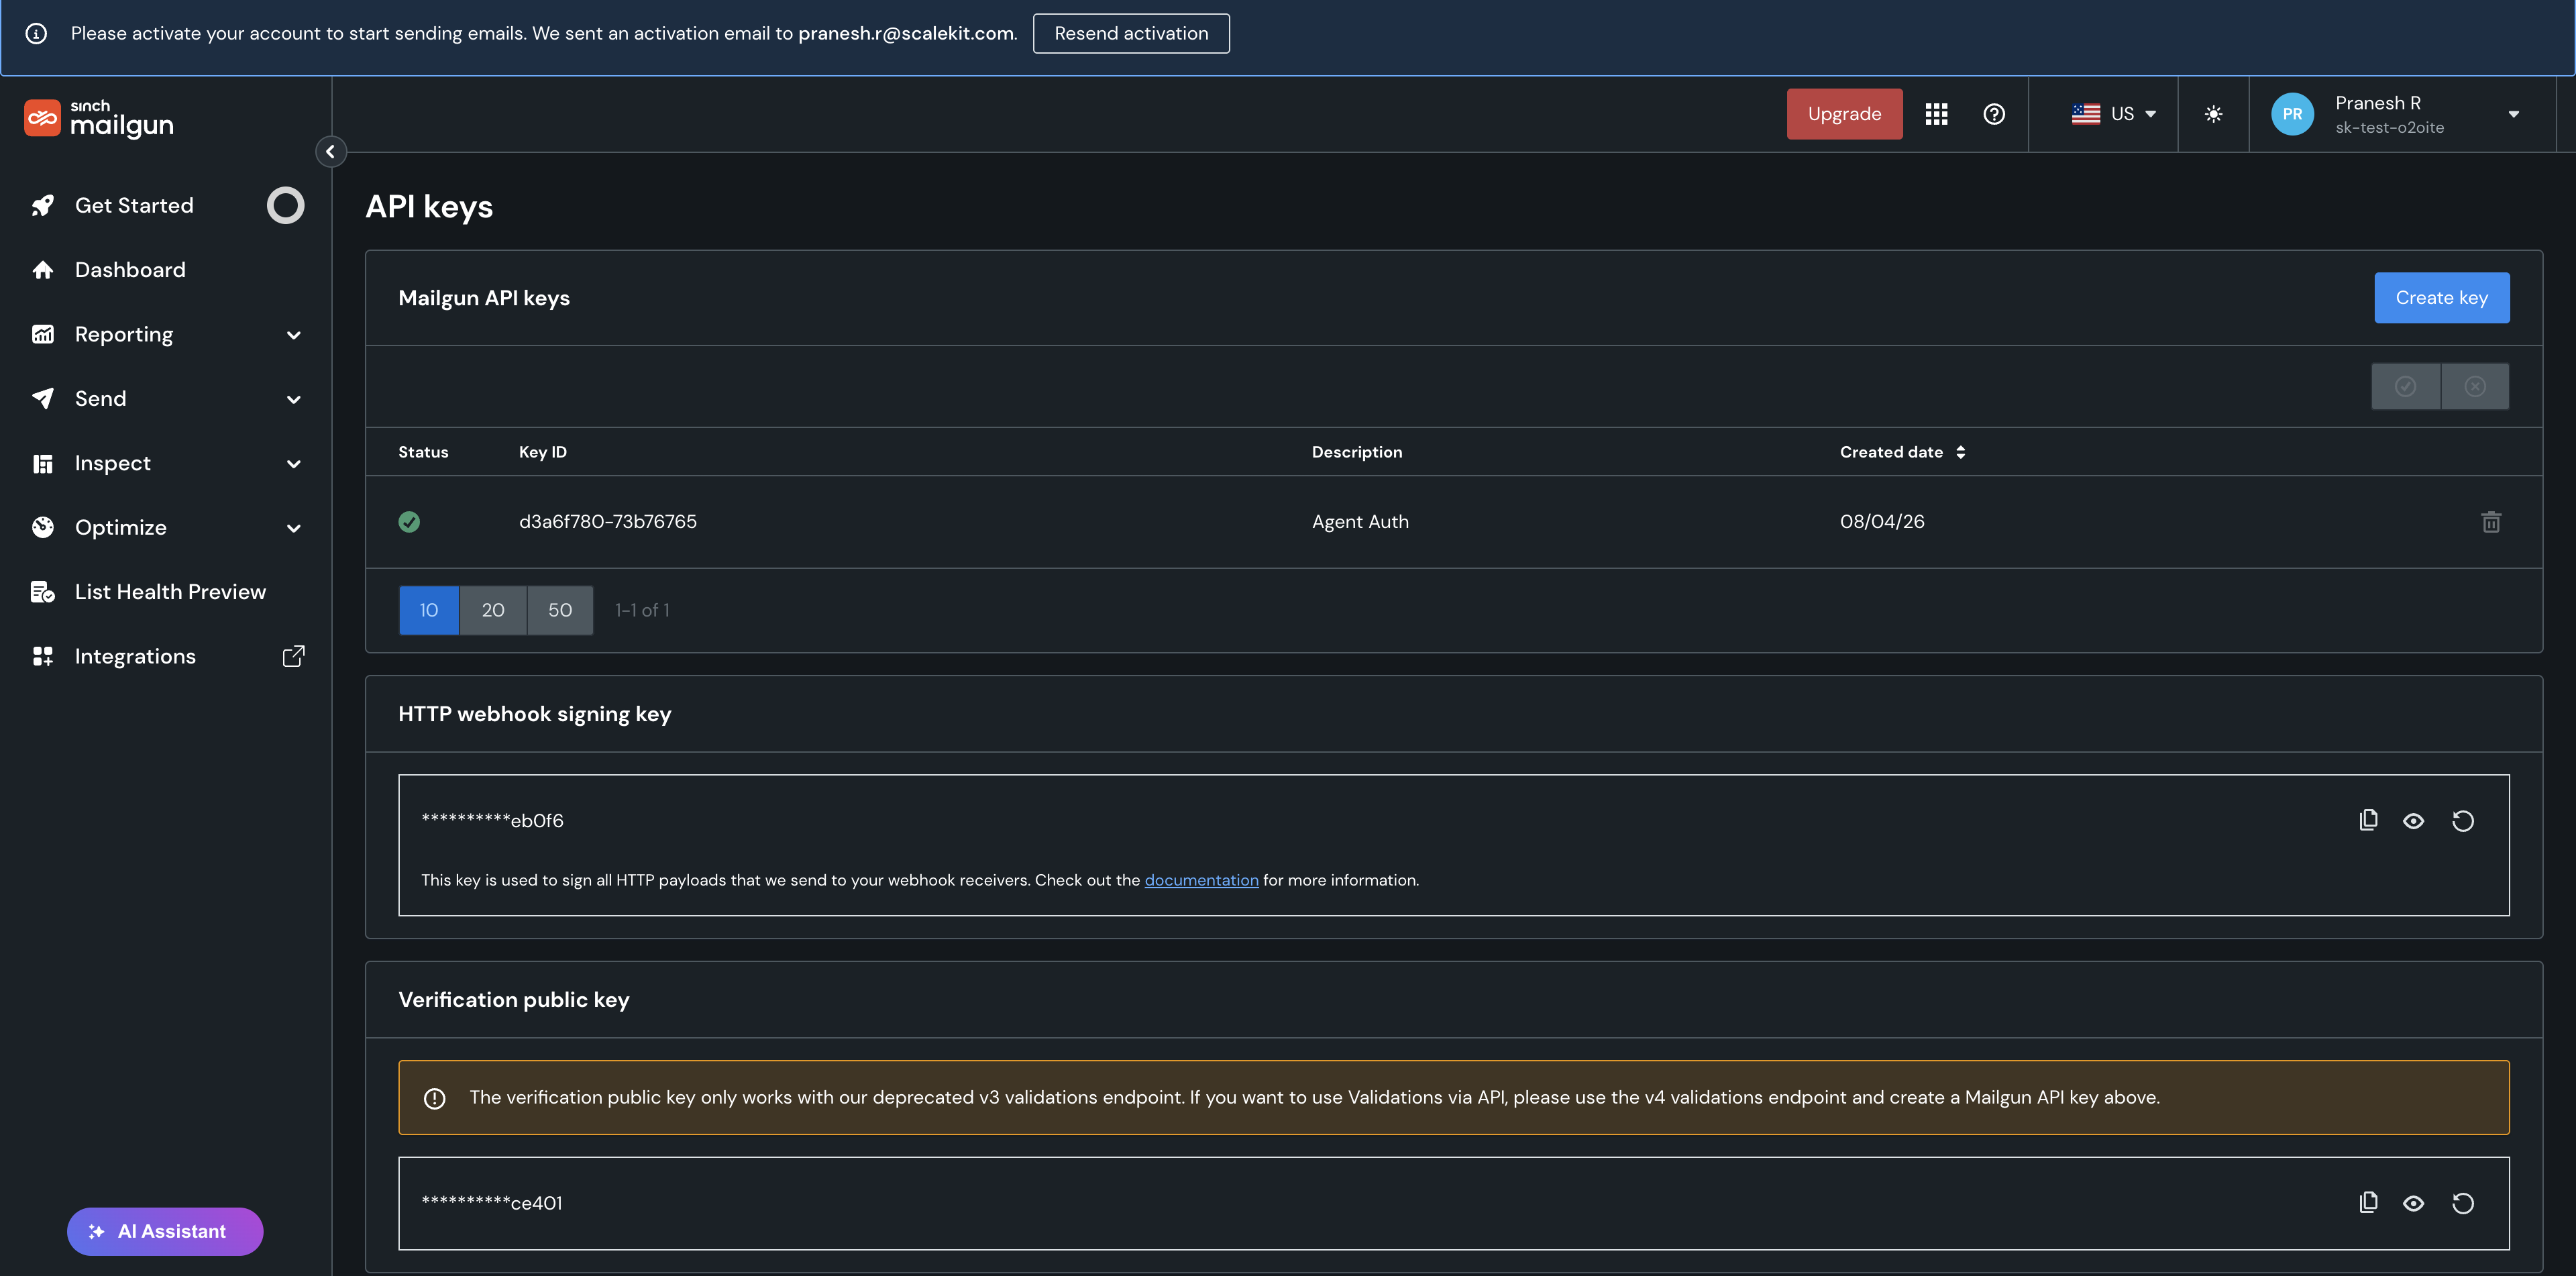Click the warning icon in verification notice
Viewport: 2576px width, 1276px height.
pos(434,1099)
